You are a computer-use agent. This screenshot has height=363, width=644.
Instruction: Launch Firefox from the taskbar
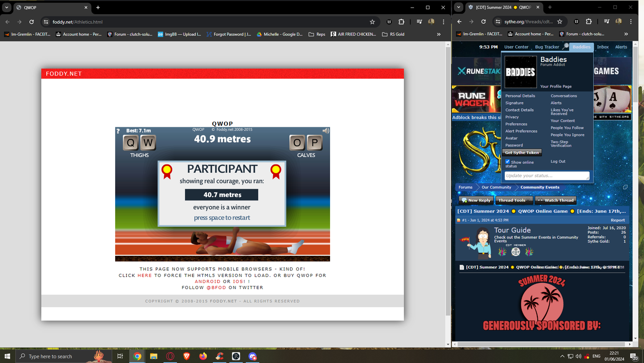click(x=203, y=356)
